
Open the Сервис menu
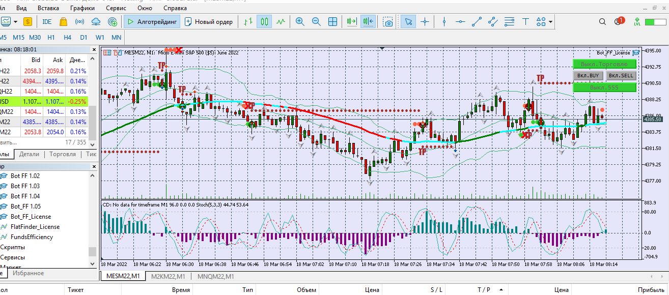click(116, 8)
